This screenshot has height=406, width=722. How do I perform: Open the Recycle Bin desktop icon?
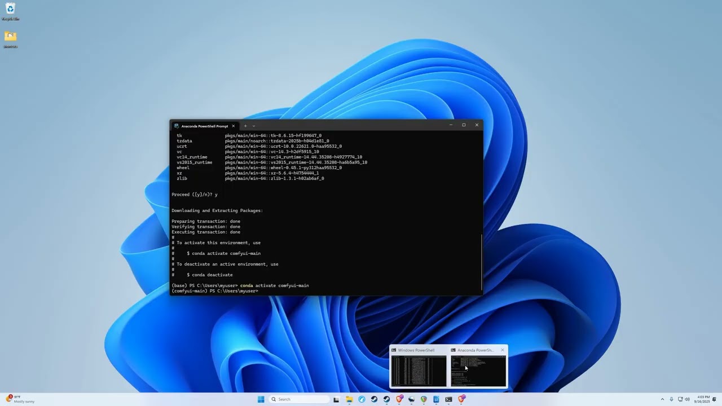point(10,11)
